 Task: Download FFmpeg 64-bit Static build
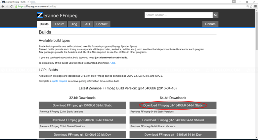[173, 106]
